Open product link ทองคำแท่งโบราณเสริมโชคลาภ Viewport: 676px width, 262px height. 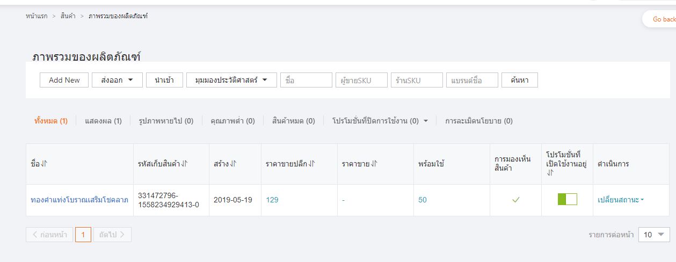coord(79,200)
